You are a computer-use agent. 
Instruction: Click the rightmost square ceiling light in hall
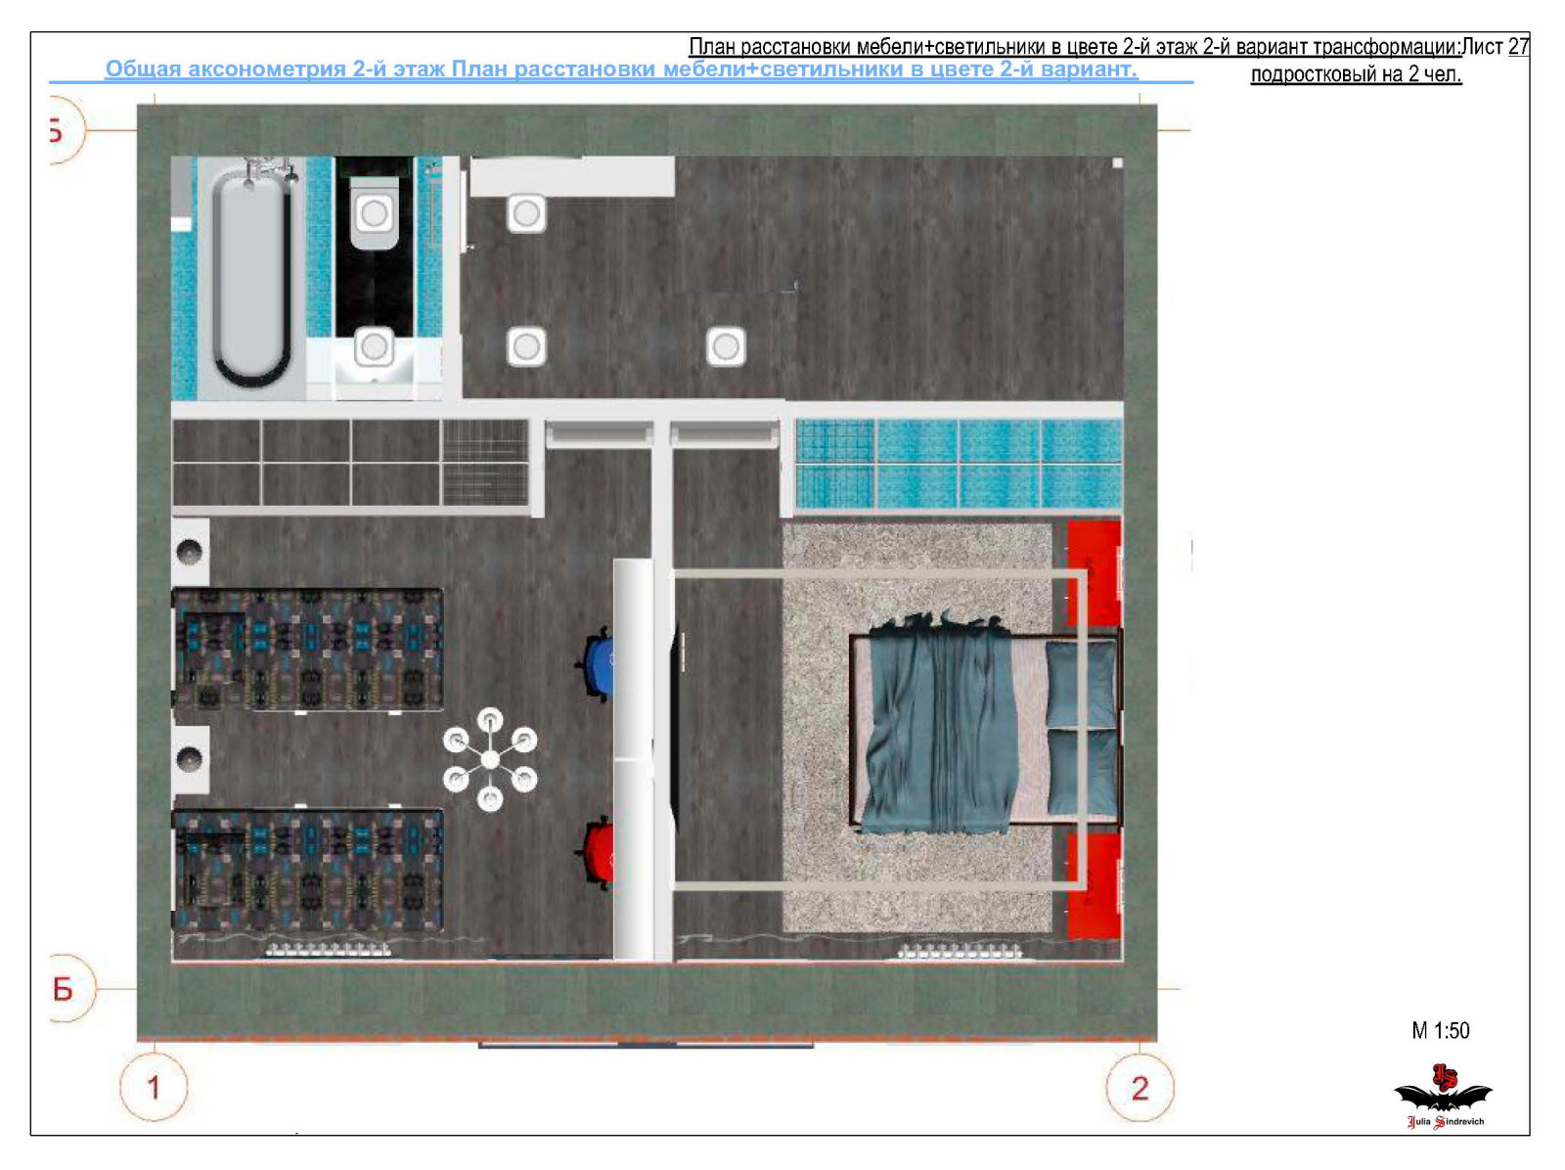pyautogui.click(x=725, y=346)
